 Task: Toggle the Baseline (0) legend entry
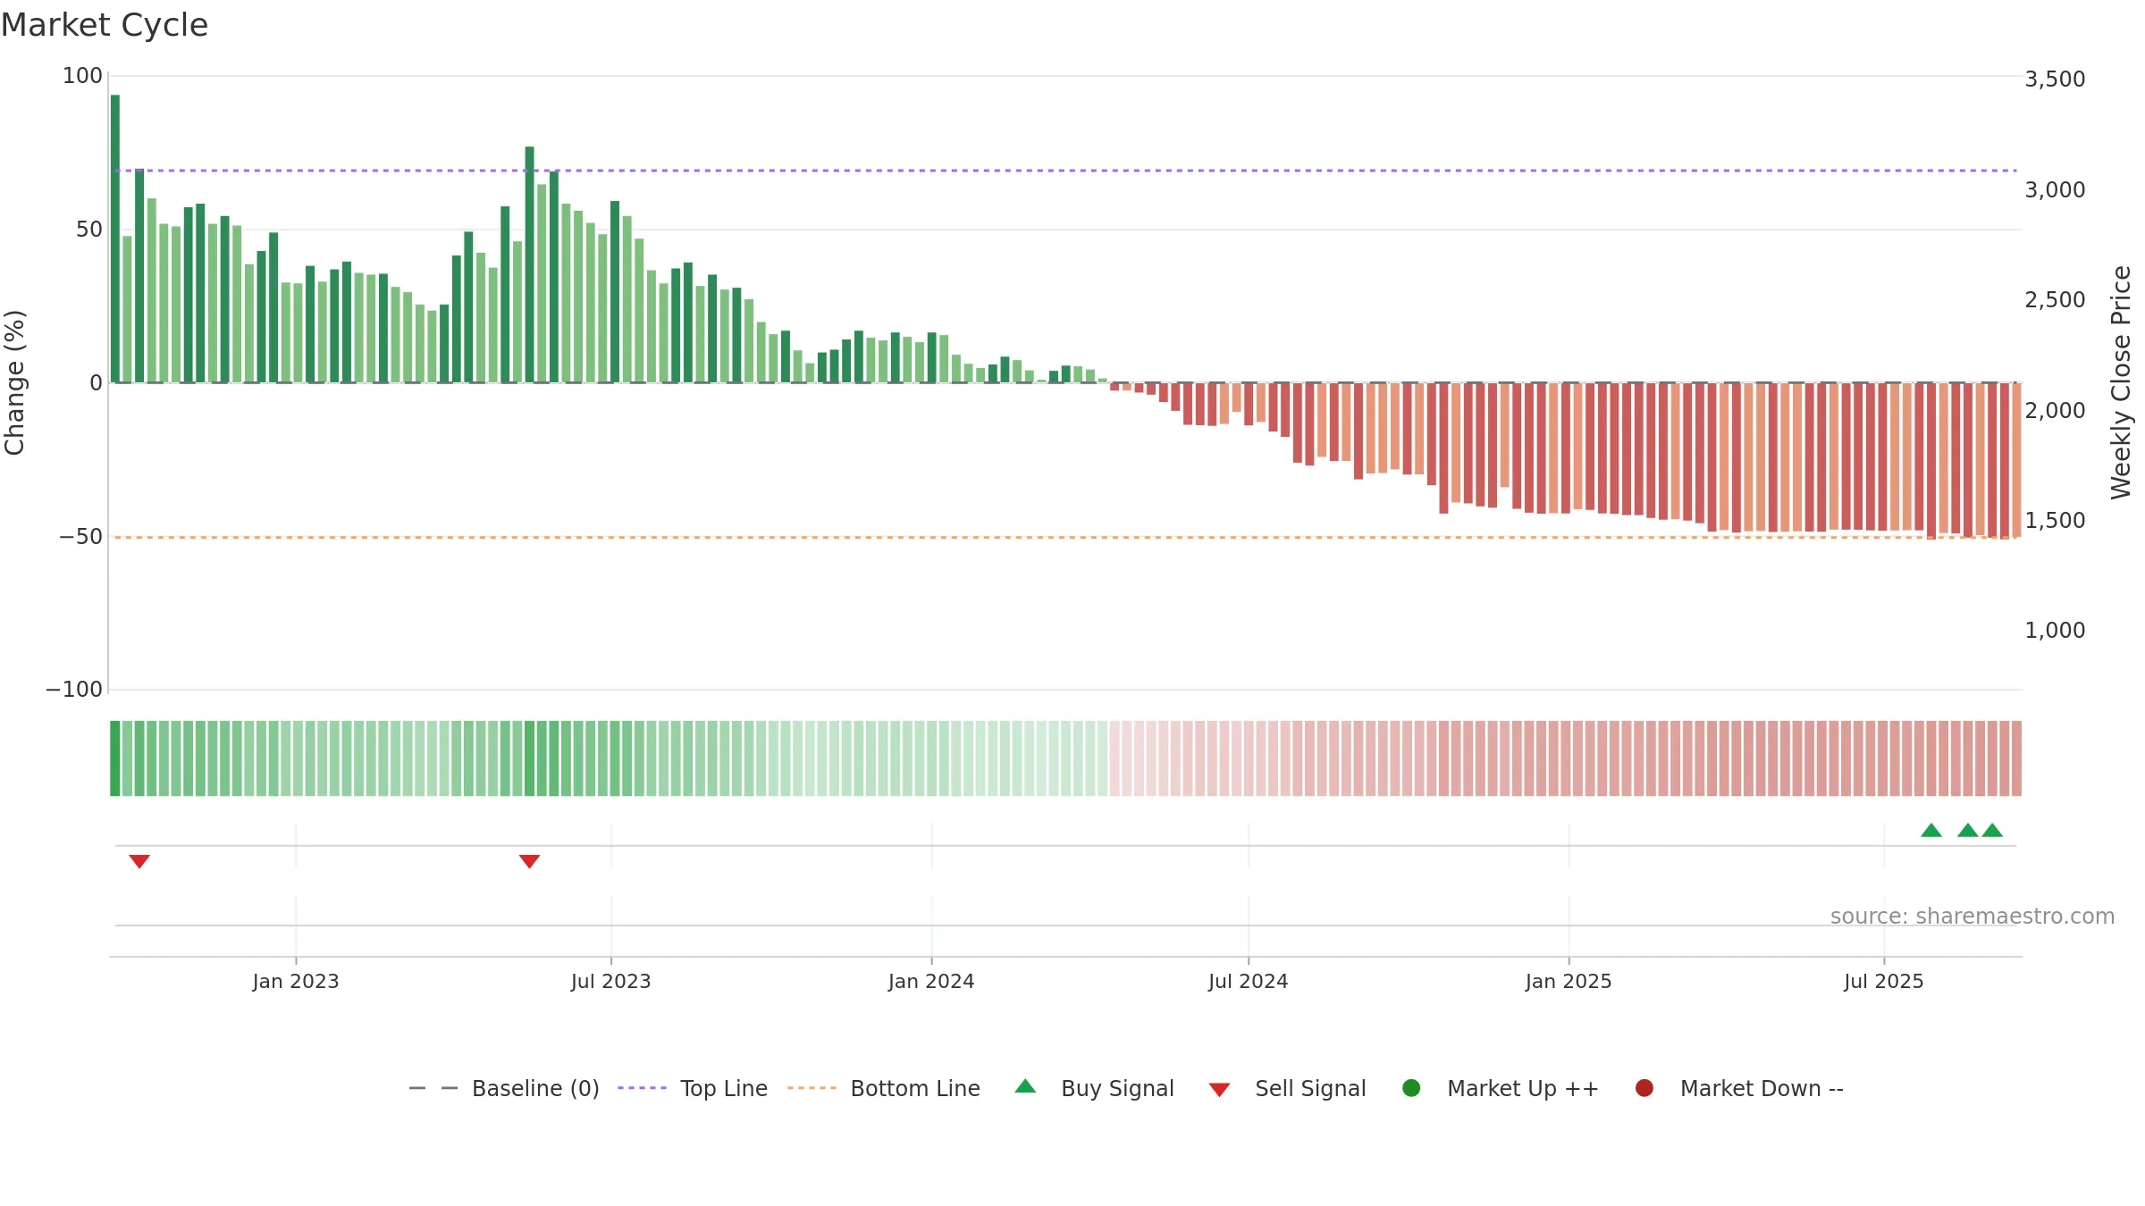pyautogui.click(x=504, y=1088)
